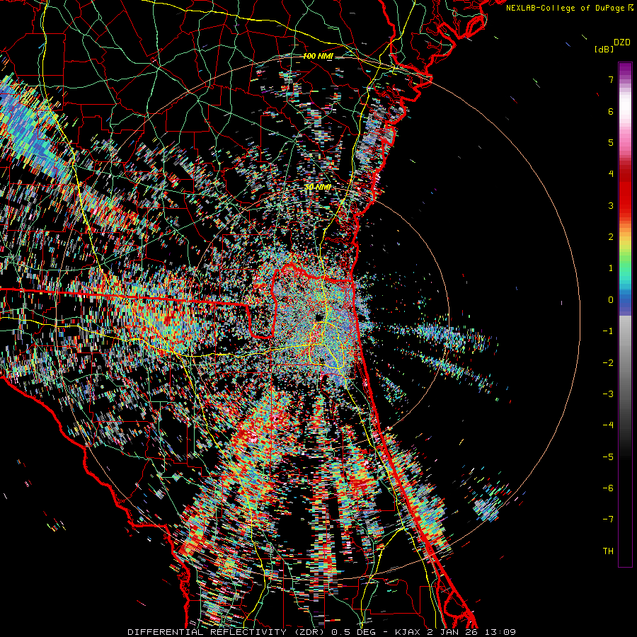
Task: Click the -7 value on the color scale
Action: click(x=608, y=520)
